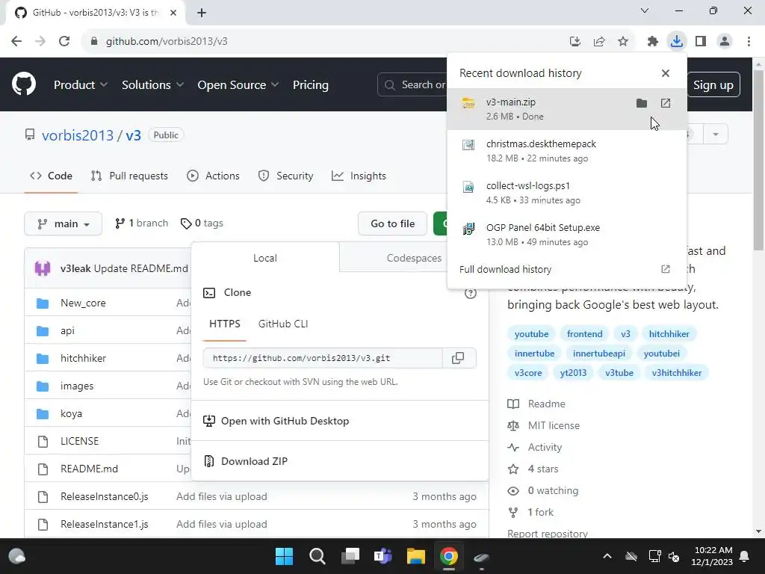The width and height of the screenshot is (765, 574).
Task: Click the youtube topic tag
Action: point(531,334)
